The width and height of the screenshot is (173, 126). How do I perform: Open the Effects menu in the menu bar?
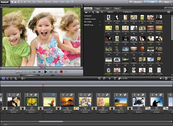(x=40, y=2)
